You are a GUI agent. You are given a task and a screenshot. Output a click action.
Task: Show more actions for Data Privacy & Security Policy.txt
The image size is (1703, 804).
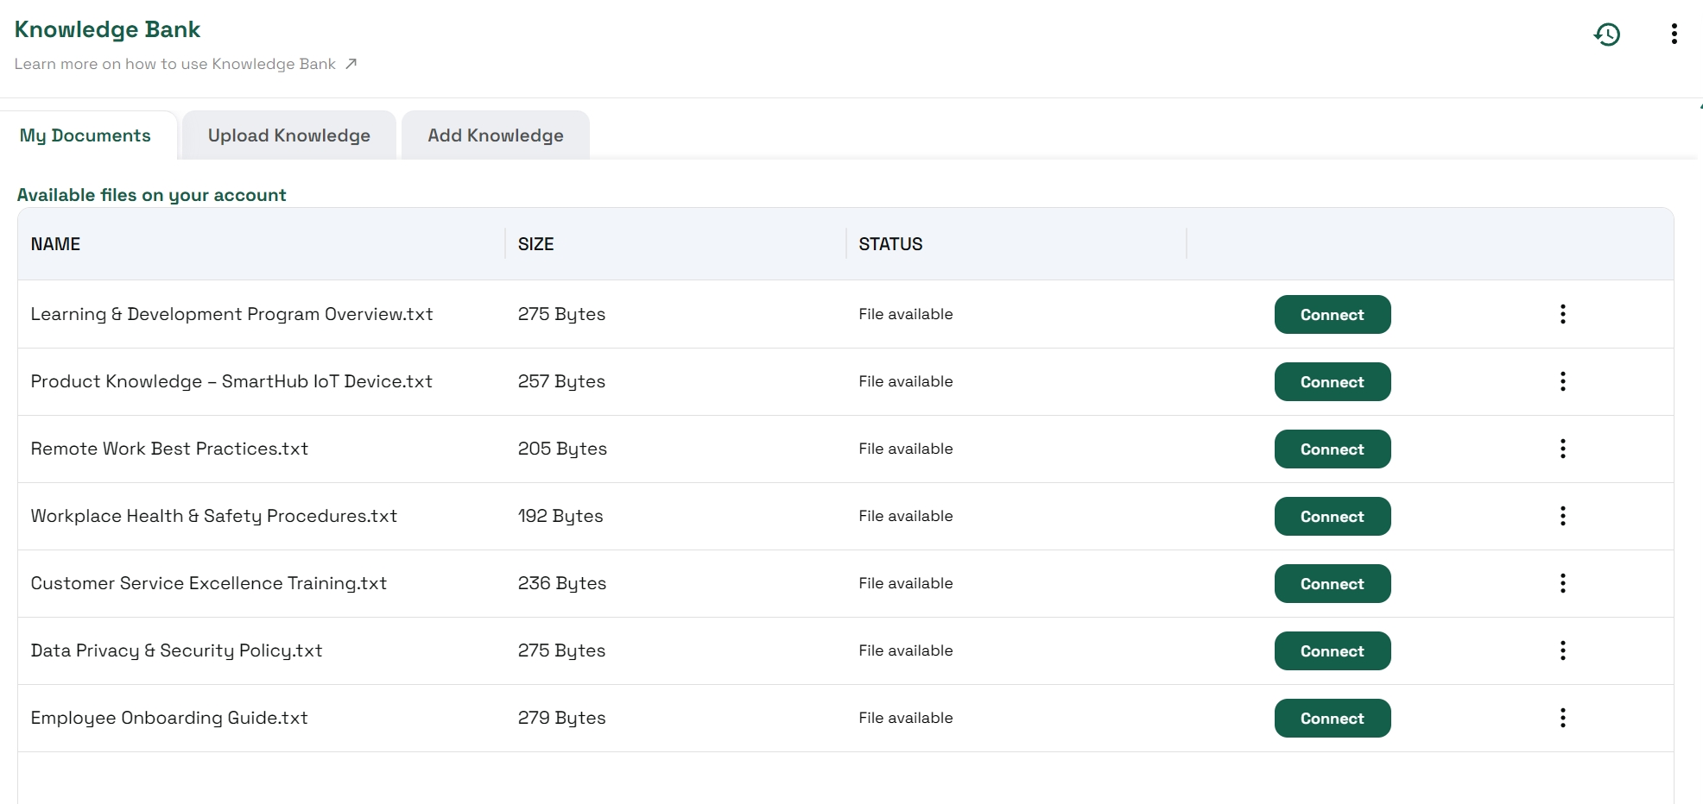pyautogui.click(x=1562, y=650)
